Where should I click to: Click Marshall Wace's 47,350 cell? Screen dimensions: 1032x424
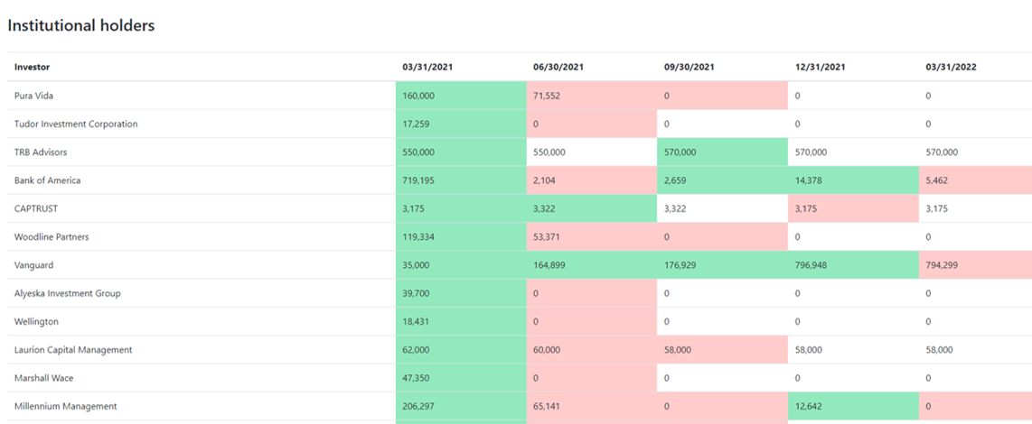tap(462, 378)
